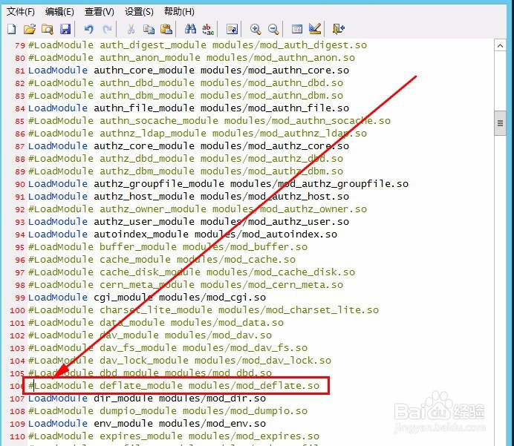
Task: Open the customize schemes icon
Action: point(315,29)
